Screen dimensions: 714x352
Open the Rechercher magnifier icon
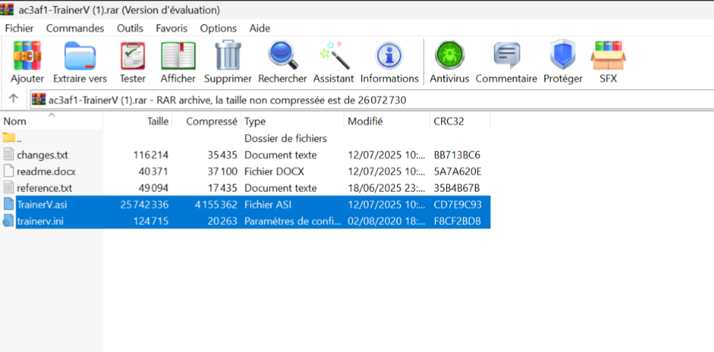[x=283, y=56]
